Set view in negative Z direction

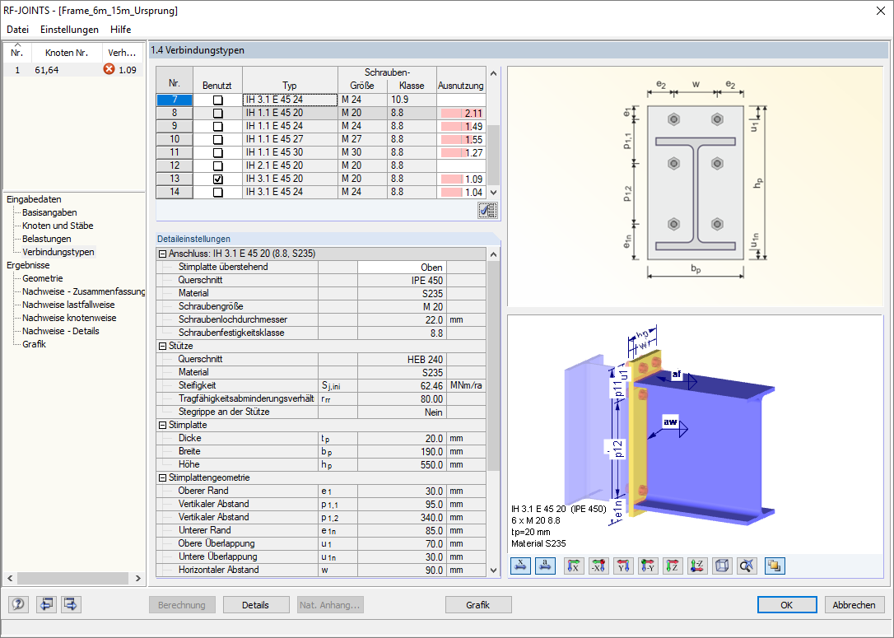click(697, 566)
